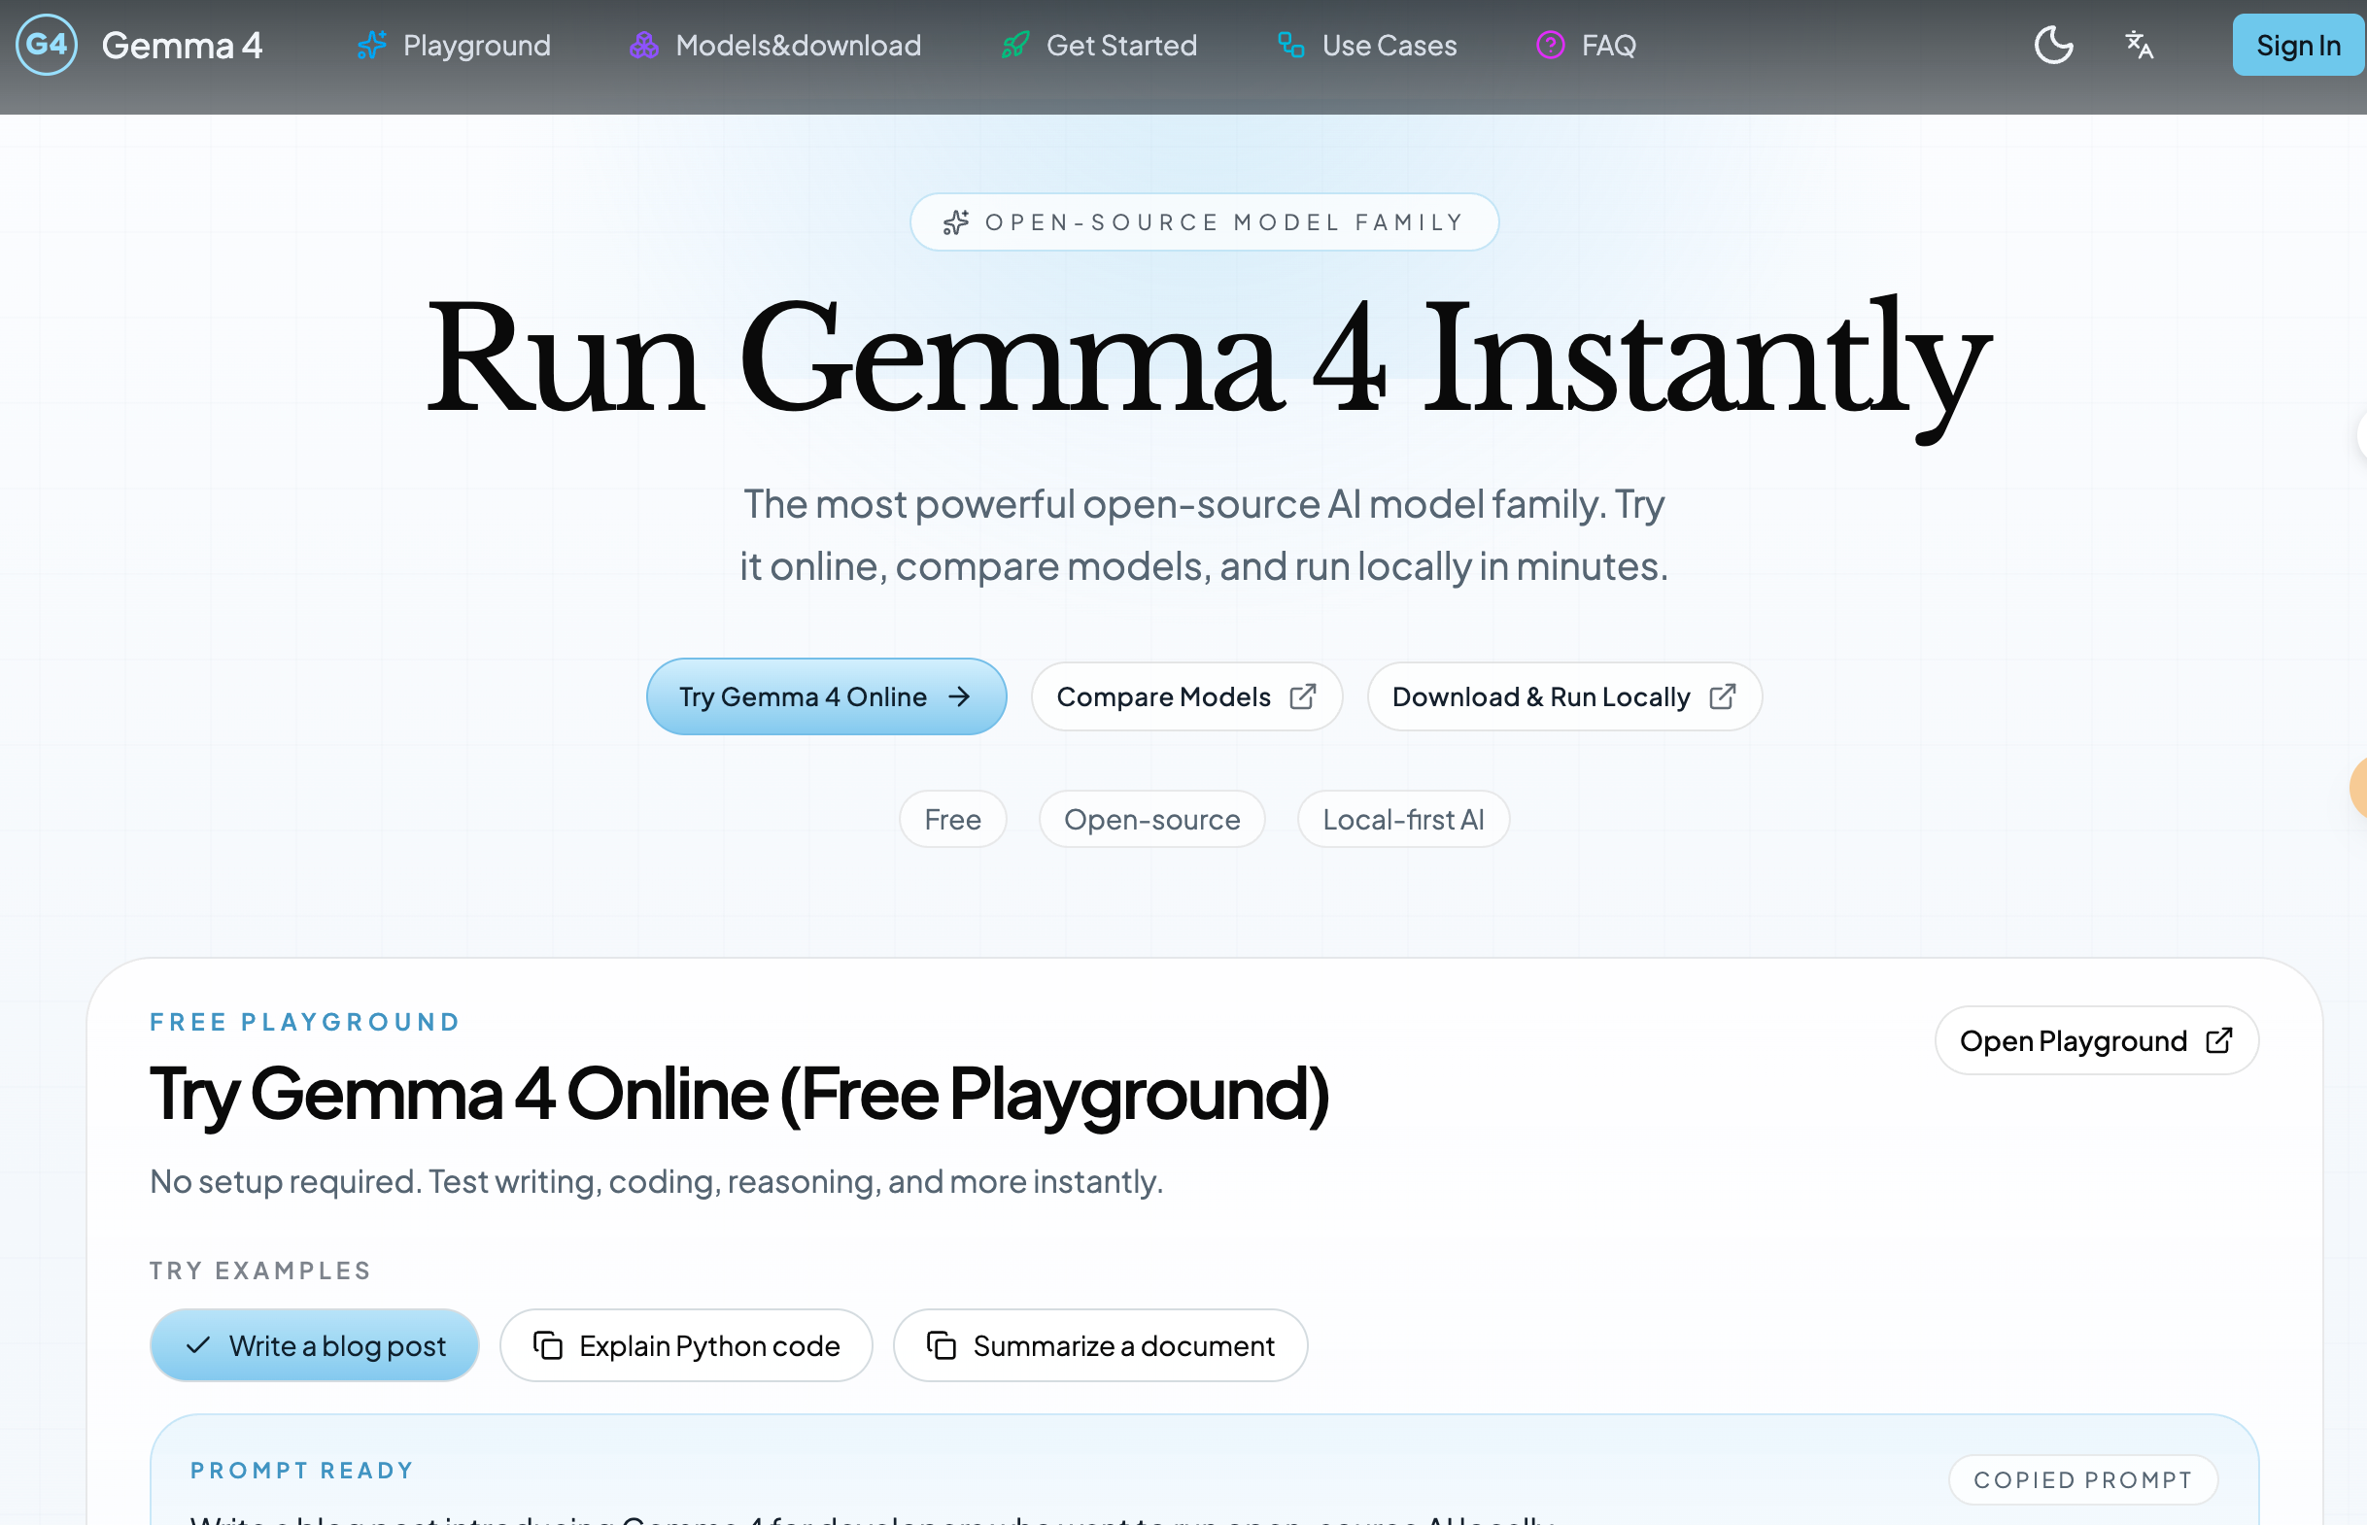Click the copy icon on Summarize a document

coord(942,1344)
